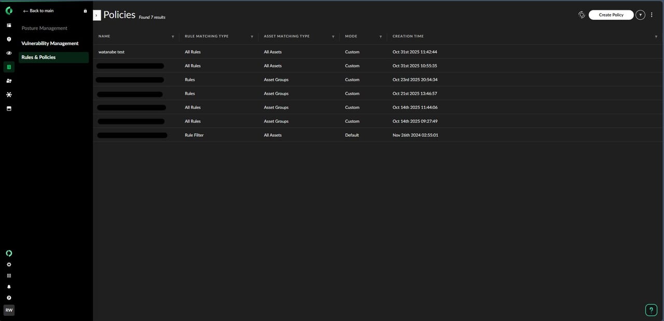Click the apps grid icon in sidebar
664x321 pixels.
pyautogui.click(x=9, y=276)
